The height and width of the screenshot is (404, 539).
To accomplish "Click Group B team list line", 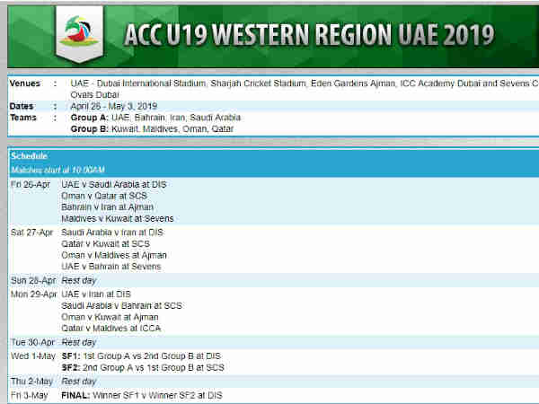I will point(152,128).
